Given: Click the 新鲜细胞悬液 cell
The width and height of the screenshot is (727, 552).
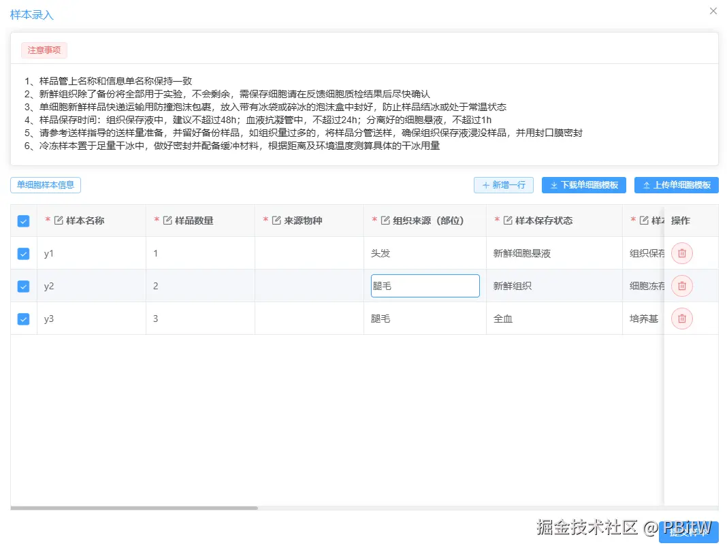Looking at the screenshot, I should click(x=554, y=253).
